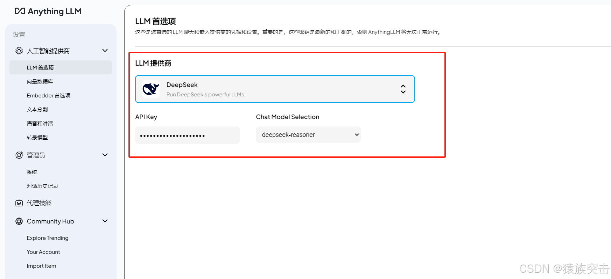This screenshot has width=611, height=279.
Task: Click the agent skills robot icon
Action: (x=19, y=203)
